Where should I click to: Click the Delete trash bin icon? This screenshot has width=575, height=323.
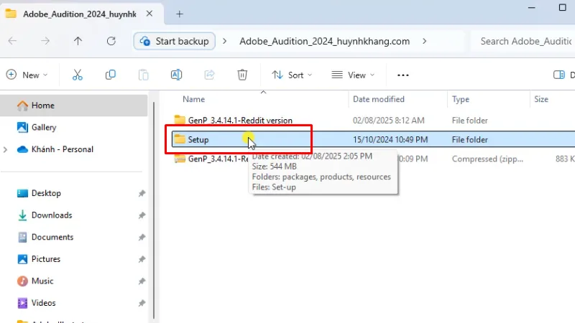coord(243,75)
